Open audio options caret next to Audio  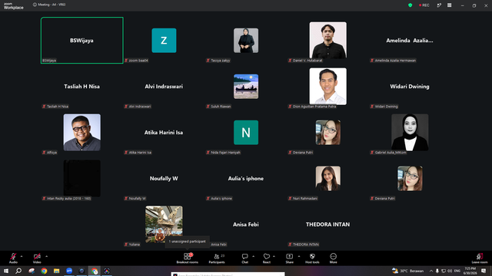pos(22,256)
